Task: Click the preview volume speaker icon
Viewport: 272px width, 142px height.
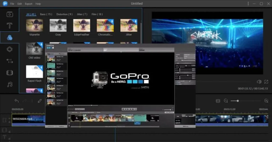Action: click(x=259, y=82)
